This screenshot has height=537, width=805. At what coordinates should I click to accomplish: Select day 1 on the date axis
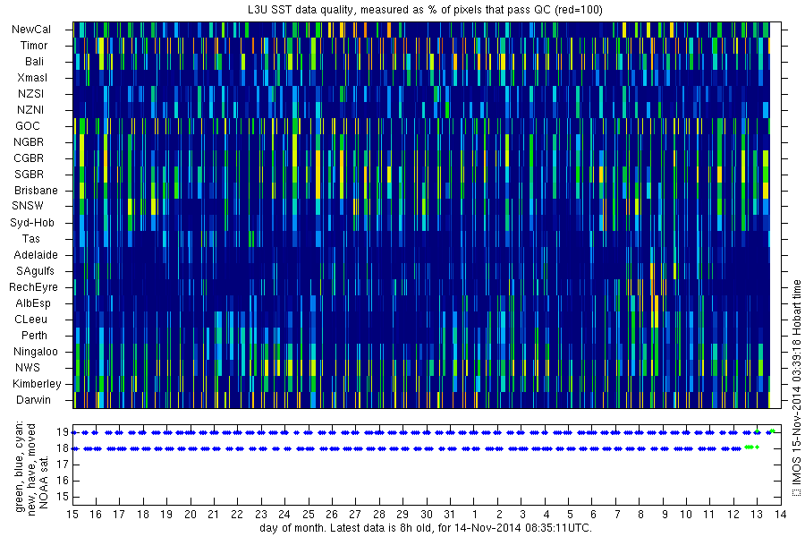click(475, 515)
